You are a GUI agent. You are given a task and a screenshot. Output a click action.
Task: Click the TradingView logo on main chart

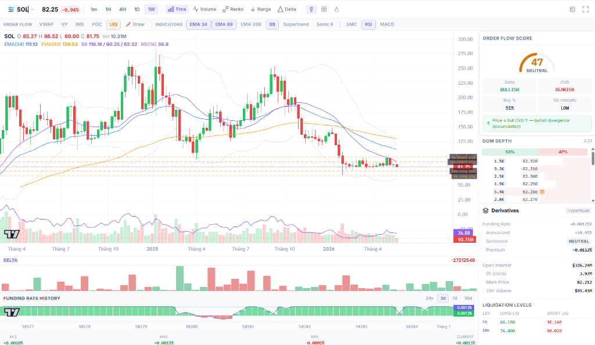[x=12, y=234]
